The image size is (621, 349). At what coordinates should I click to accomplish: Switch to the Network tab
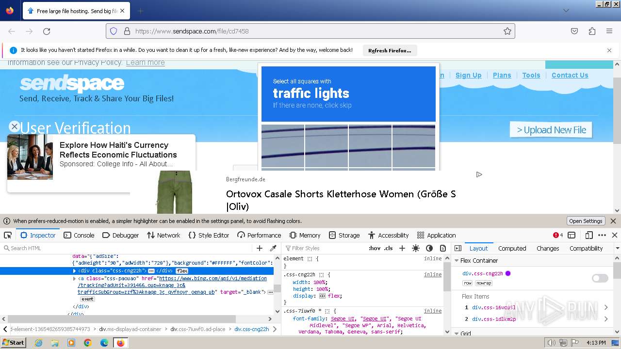pos(163,235)
